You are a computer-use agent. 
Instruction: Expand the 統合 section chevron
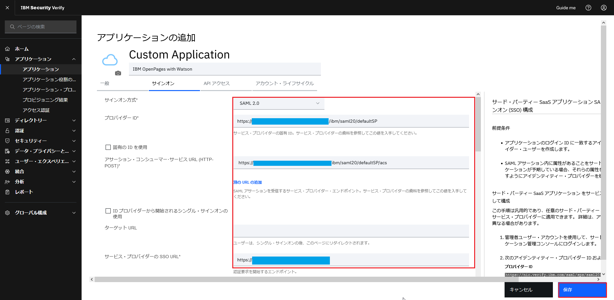74,172
